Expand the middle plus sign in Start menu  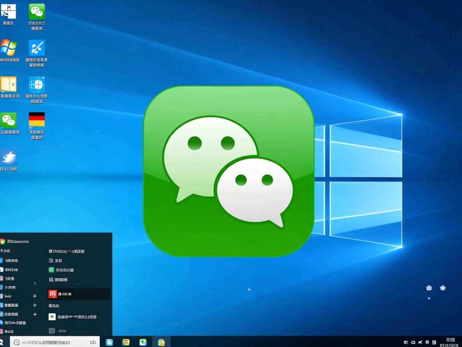tap(34, 305)
